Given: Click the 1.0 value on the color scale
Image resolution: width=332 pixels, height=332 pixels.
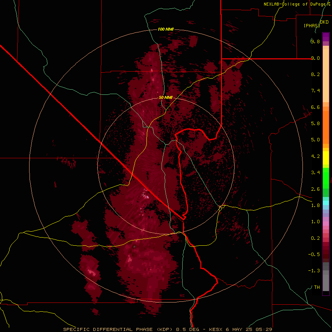Looking at the screenshot, I should 315,222.
